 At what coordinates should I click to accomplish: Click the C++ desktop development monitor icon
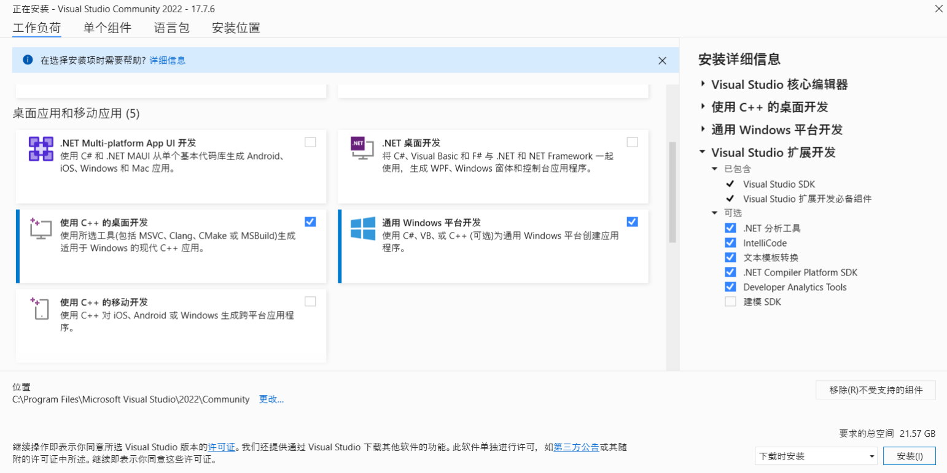point(41,228)
